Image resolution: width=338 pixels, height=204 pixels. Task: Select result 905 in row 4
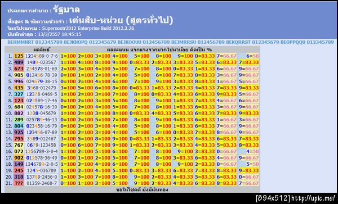point(19,75)
